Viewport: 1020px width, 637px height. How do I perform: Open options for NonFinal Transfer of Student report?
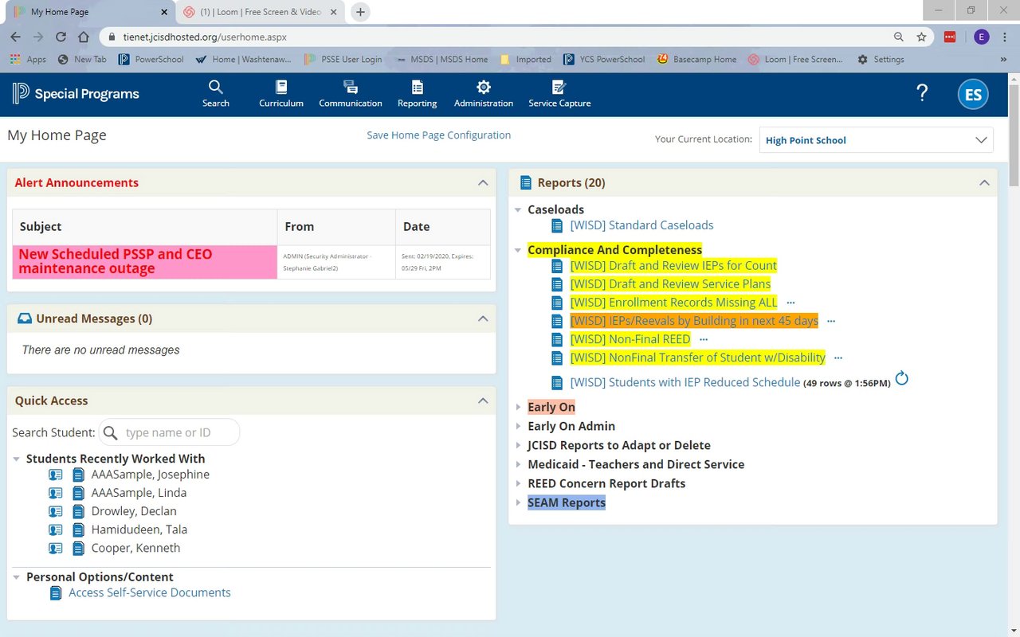coord(838,358)
